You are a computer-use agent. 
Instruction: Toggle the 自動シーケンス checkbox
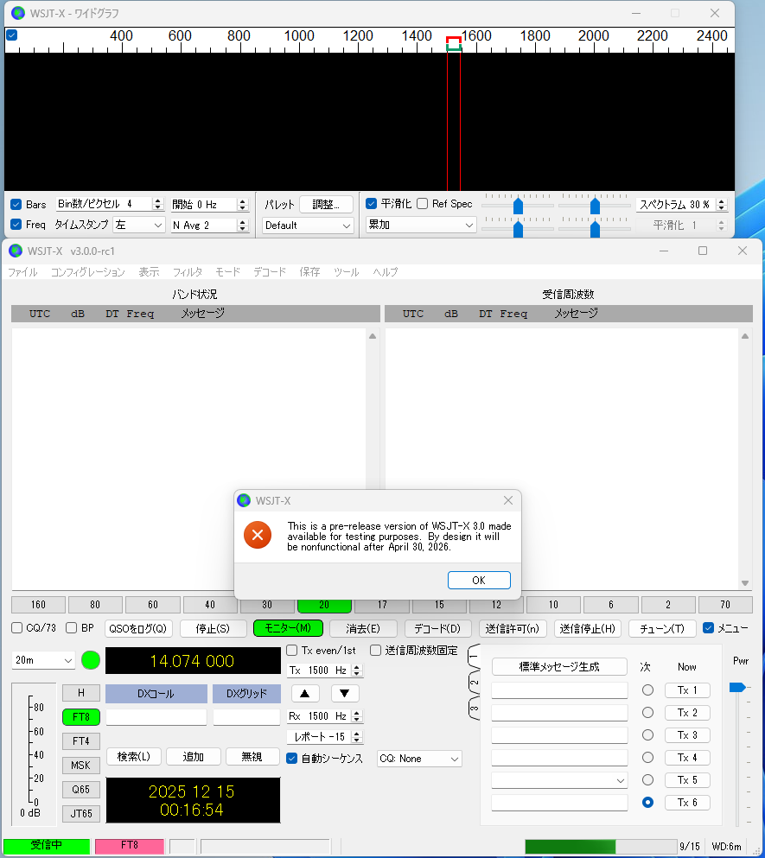tap(292, 759)
